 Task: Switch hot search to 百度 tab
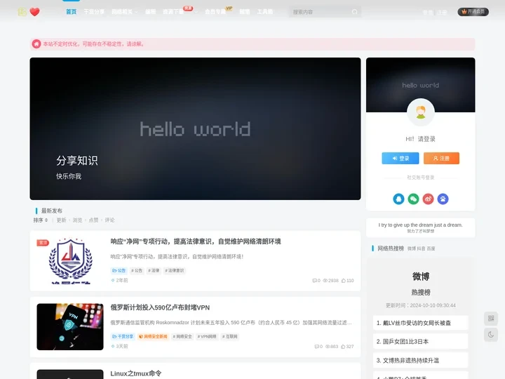point(431,248)
